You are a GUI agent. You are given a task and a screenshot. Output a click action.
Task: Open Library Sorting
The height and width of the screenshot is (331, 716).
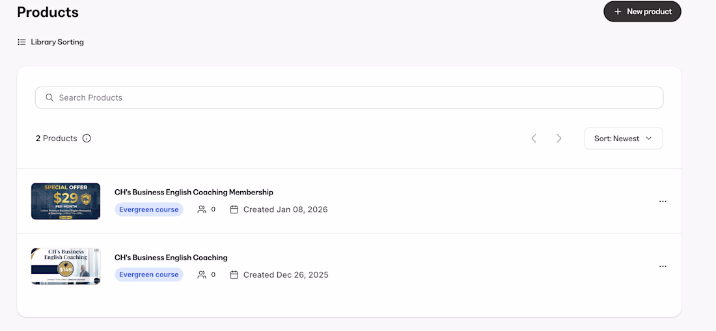(57, 42)
